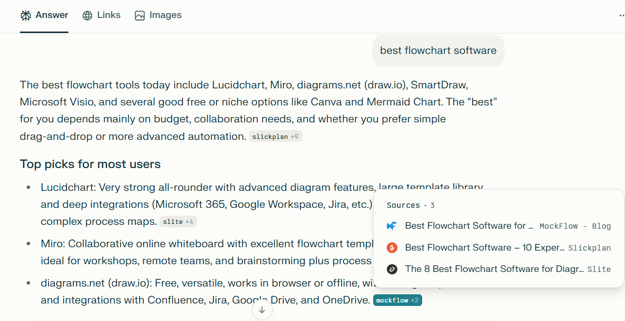Click the globe icon beside Links

tap(87, 16)
